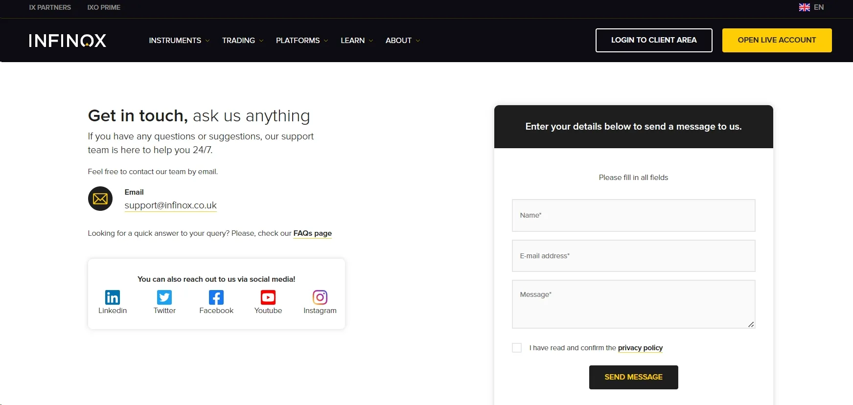Click the Twitter text label

tap(164, 311)
